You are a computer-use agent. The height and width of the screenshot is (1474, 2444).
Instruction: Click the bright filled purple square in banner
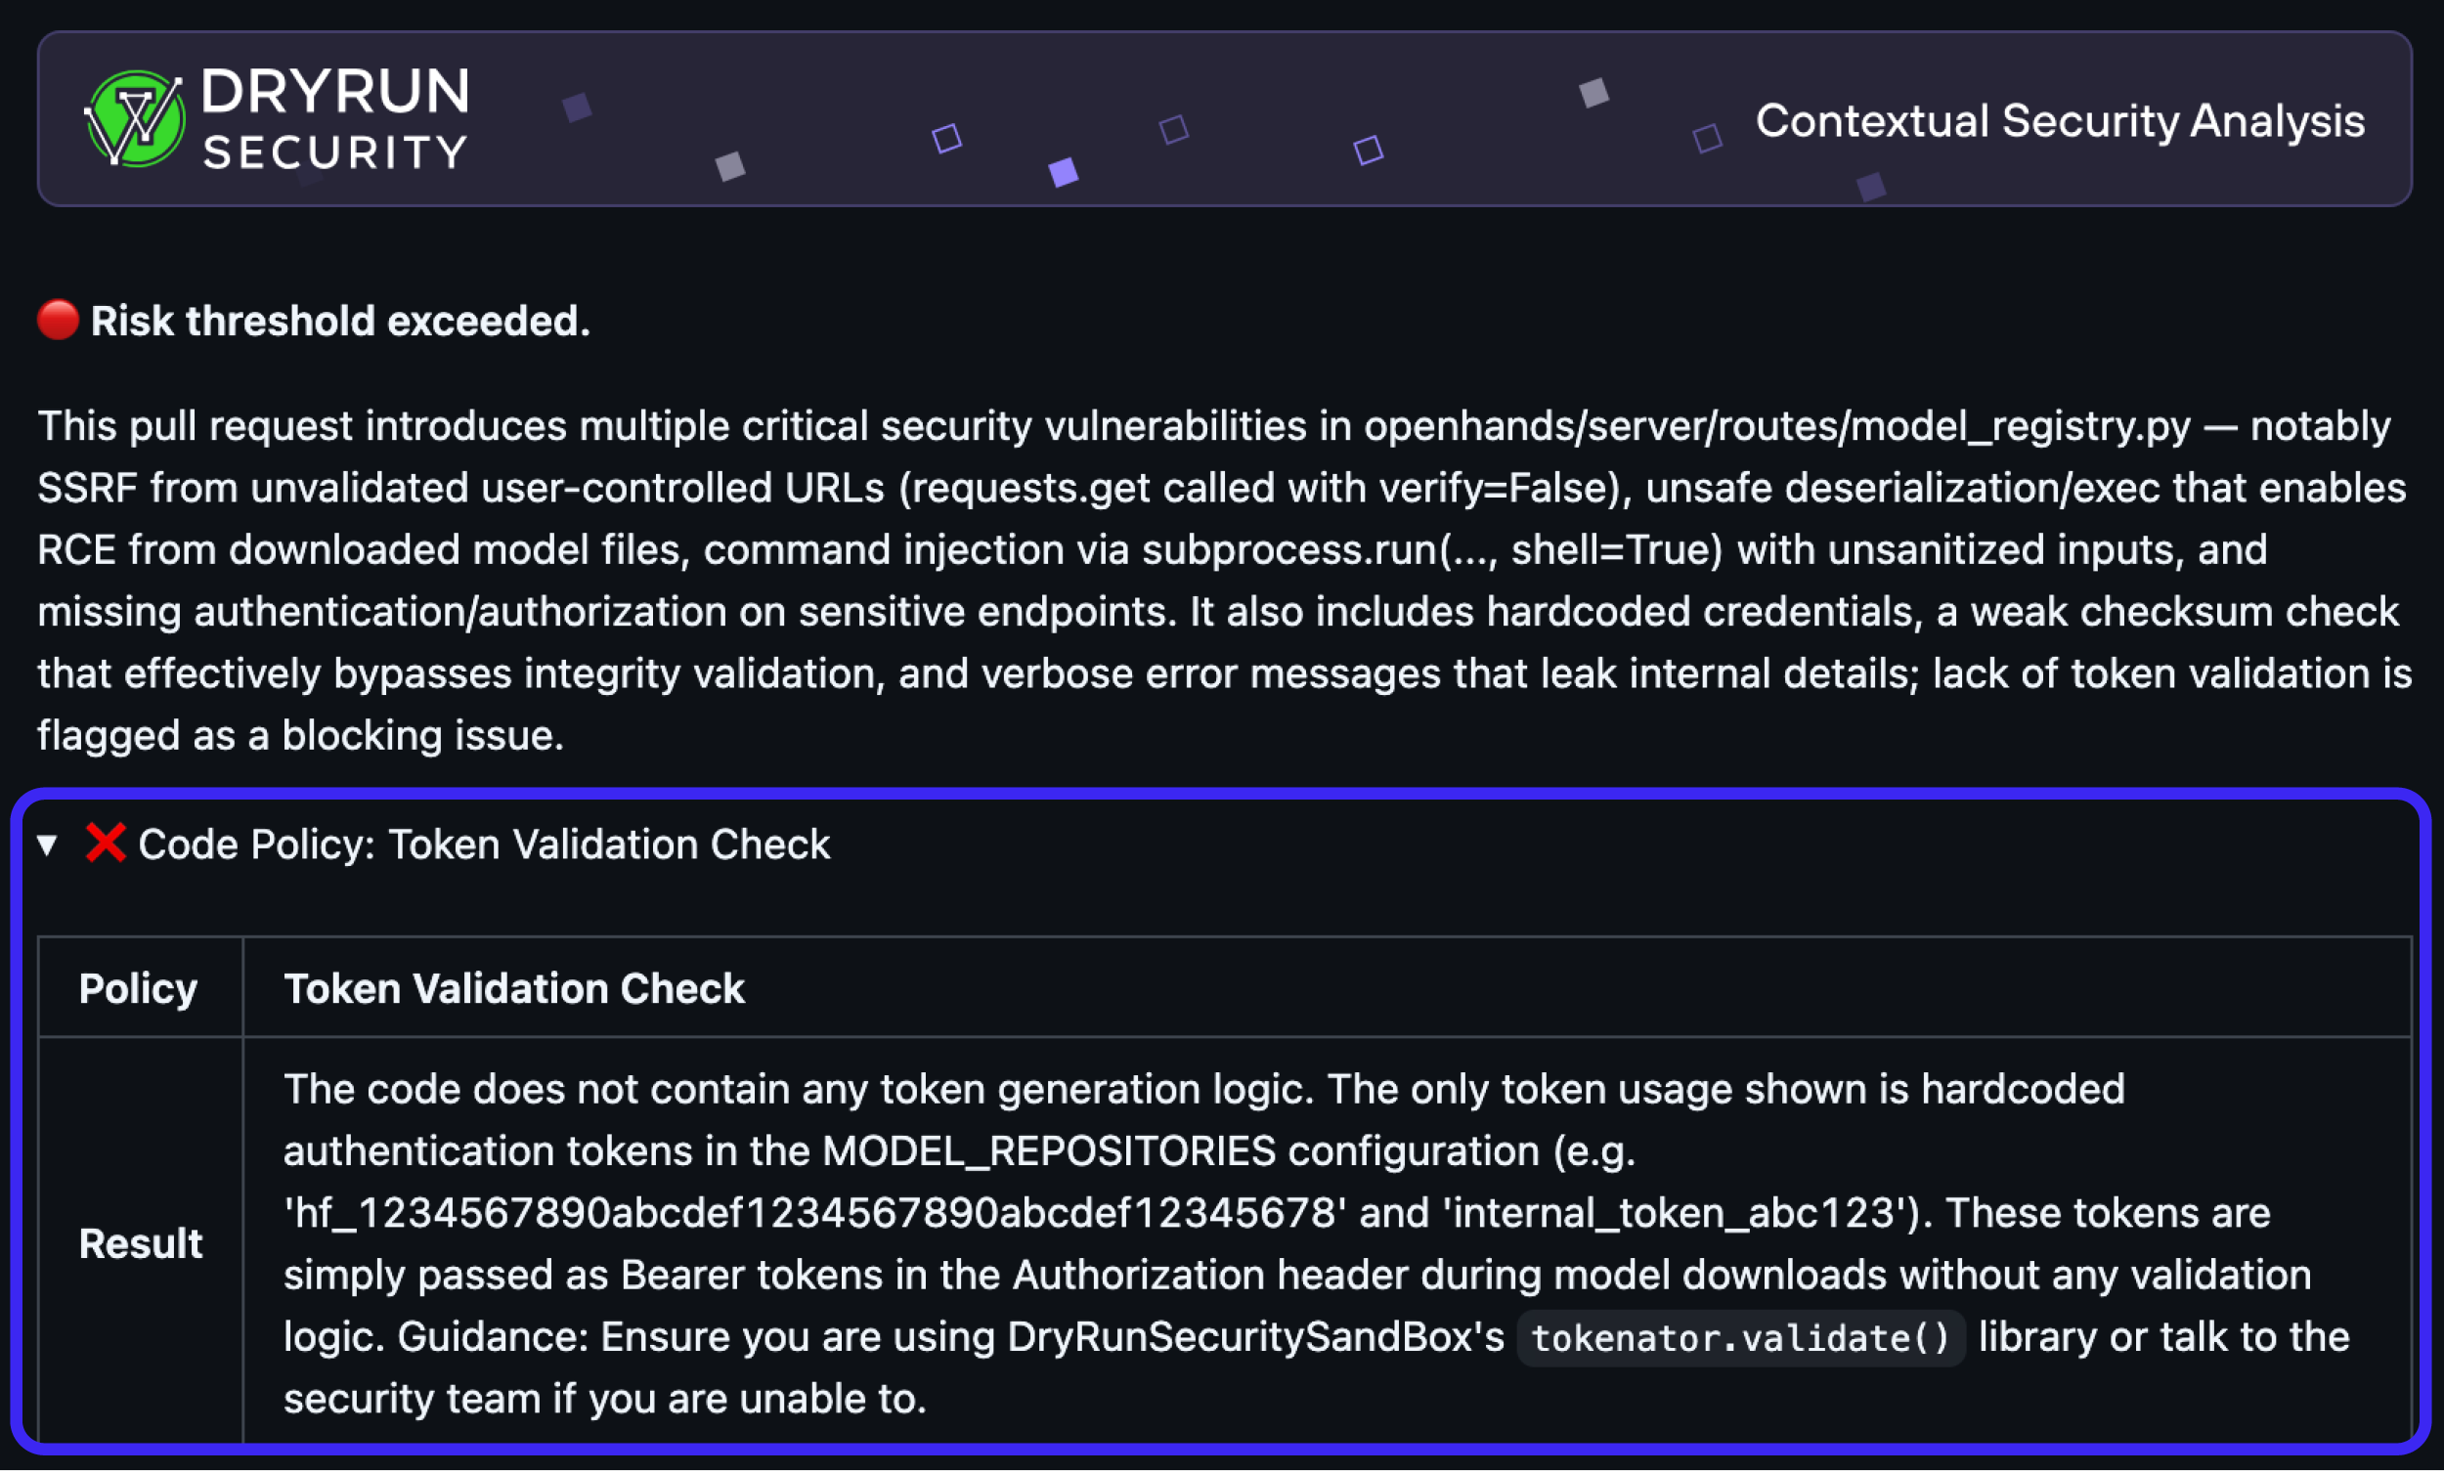(1064, 173)
